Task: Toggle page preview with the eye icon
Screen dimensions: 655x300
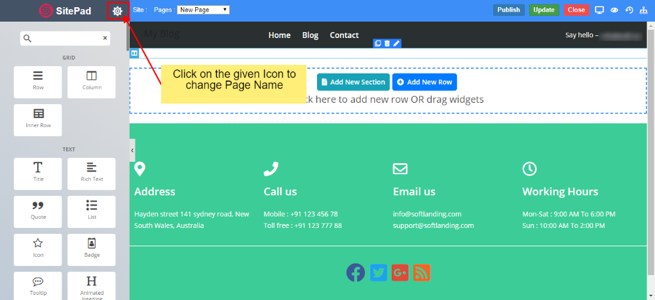Action: point(614,10)
